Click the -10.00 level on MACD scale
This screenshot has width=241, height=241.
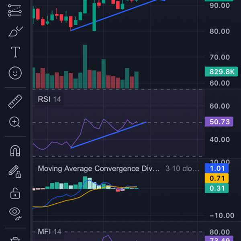[x=222, y=215]
